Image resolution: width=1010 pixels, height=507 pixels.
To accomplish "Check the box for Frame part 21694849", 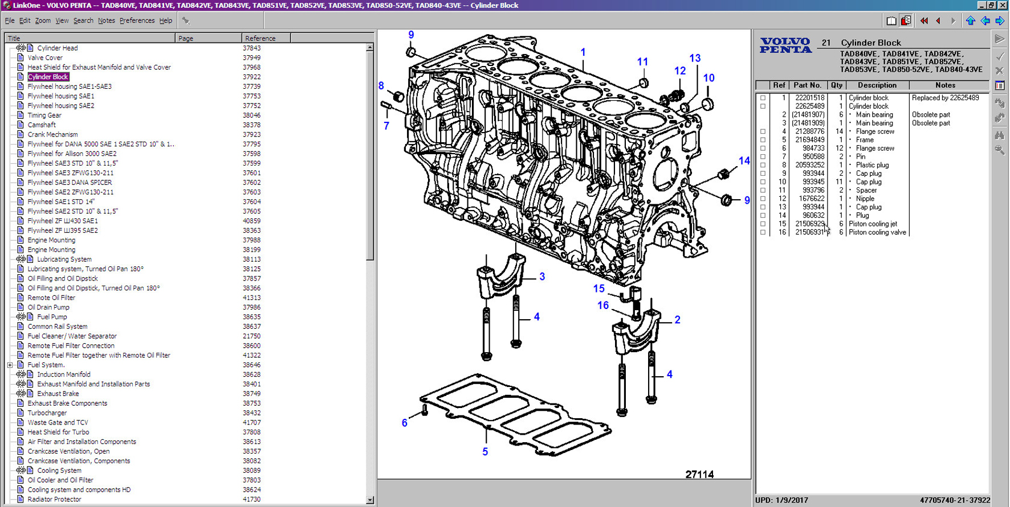I will (x=763, y=140).
